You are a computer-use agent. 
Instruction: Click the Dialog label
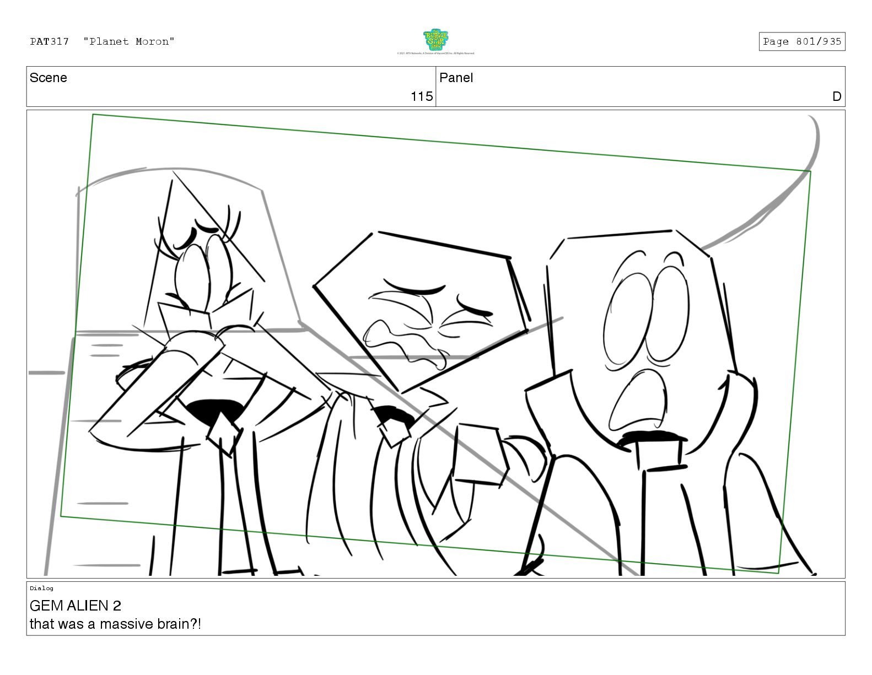tap(41, 588)
